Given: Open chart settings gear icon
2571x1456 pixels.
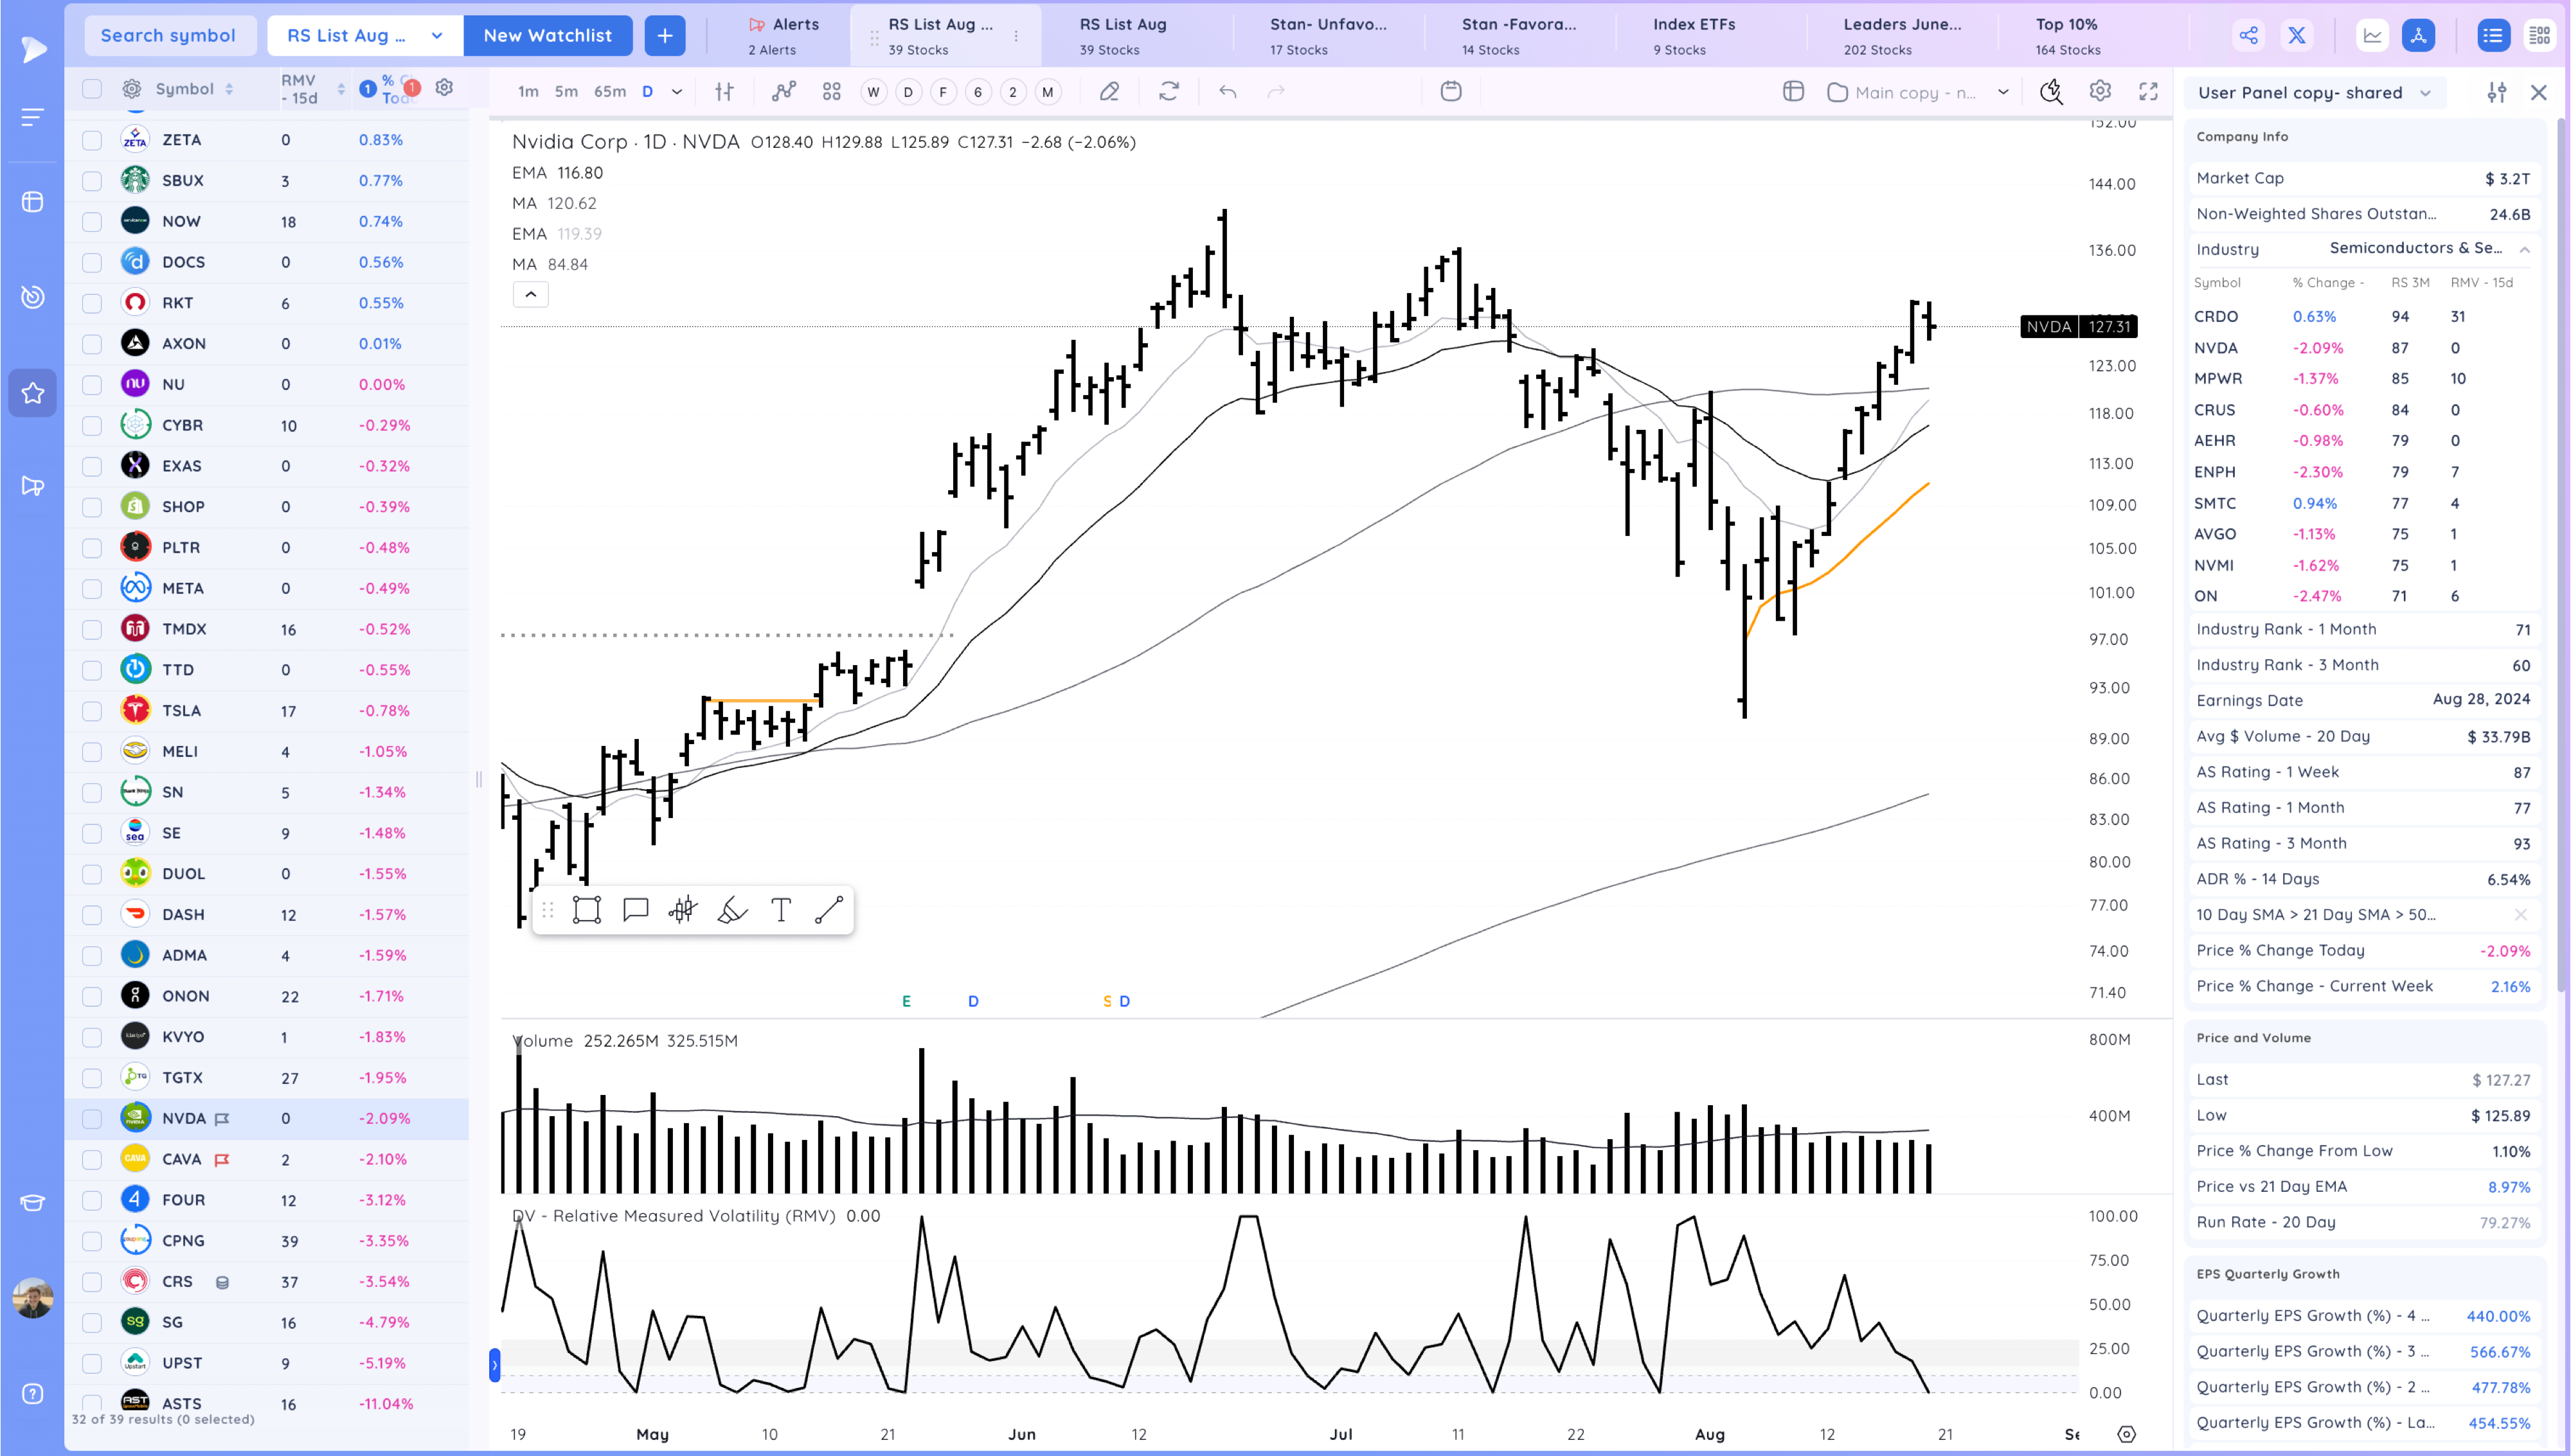Looking at the screenshot, I should tap(2100, 92).
